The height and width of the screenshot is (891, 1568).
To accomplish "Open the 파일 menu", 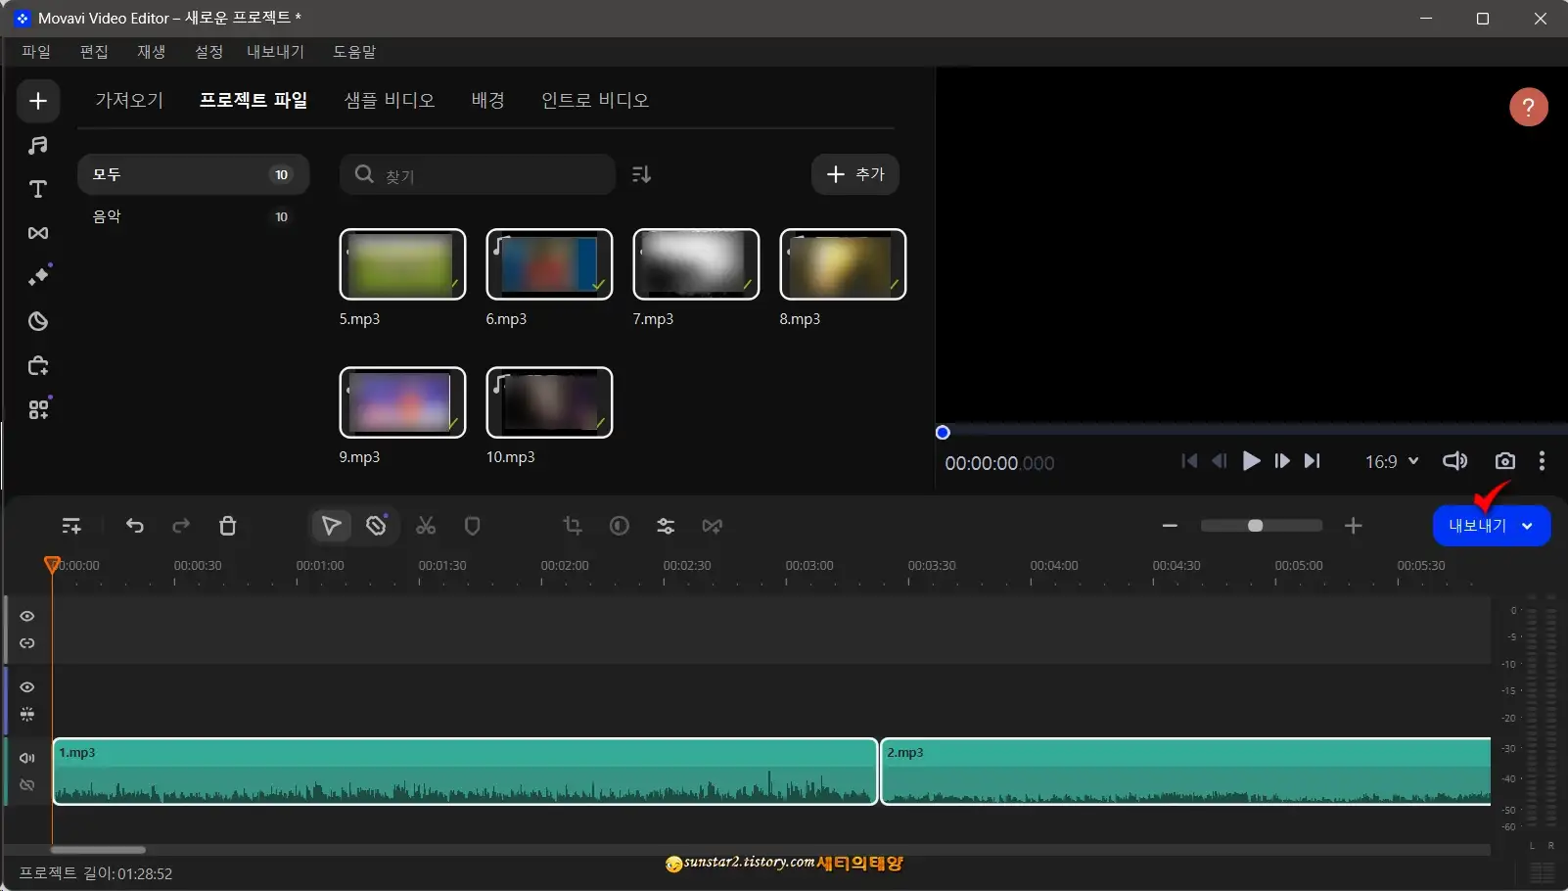I will 36,51.
